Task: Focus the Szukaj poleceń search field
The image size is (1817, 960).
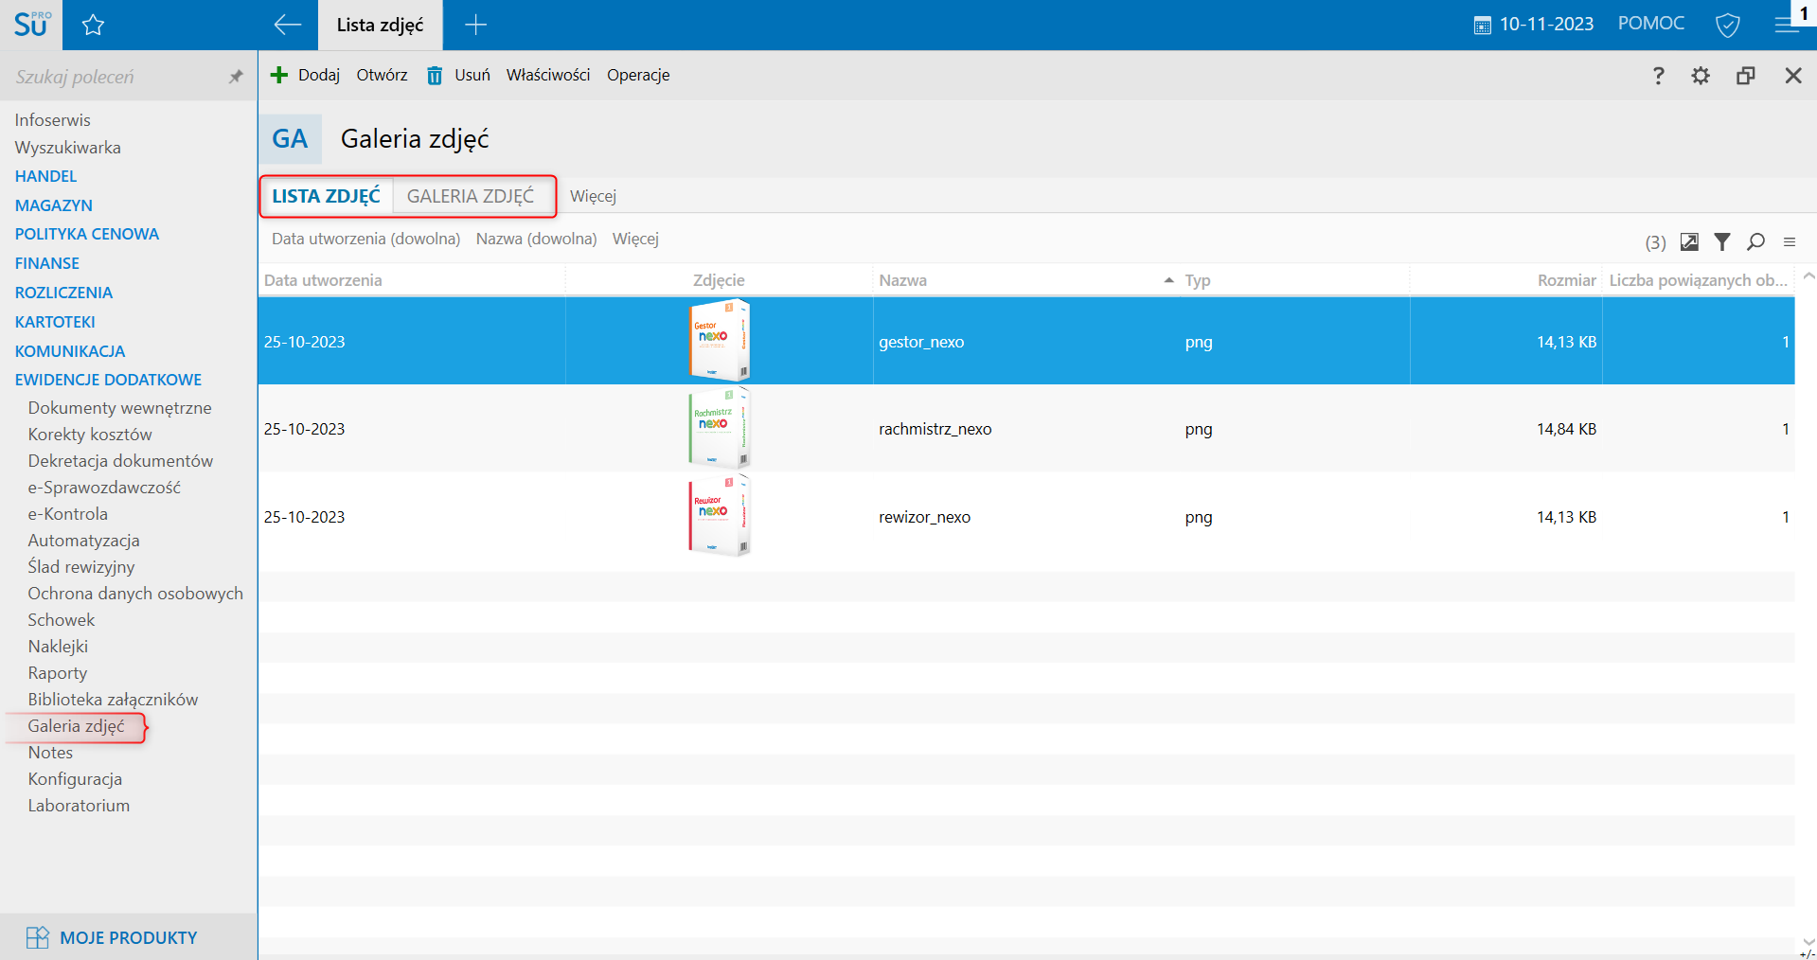Action: pos(114,77)
